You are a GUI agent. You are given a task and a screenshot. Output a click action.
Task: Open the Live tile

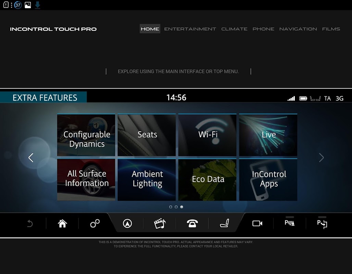pos(268,135)
